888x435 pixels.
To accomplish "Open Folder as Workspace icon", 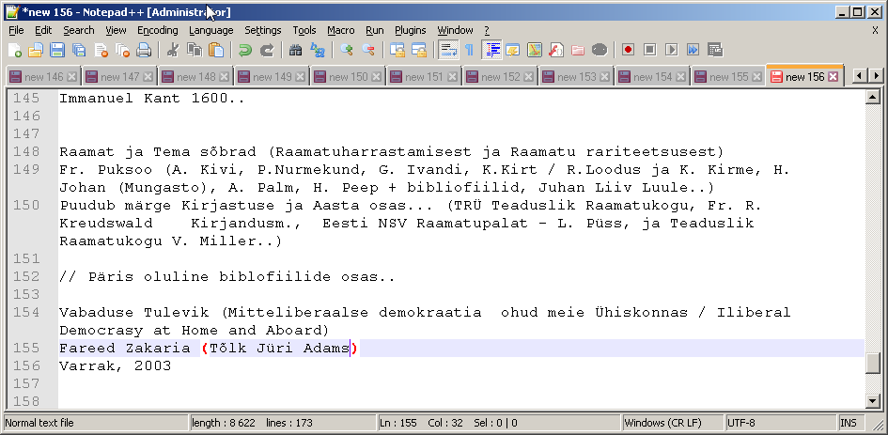I will (577, 50).
